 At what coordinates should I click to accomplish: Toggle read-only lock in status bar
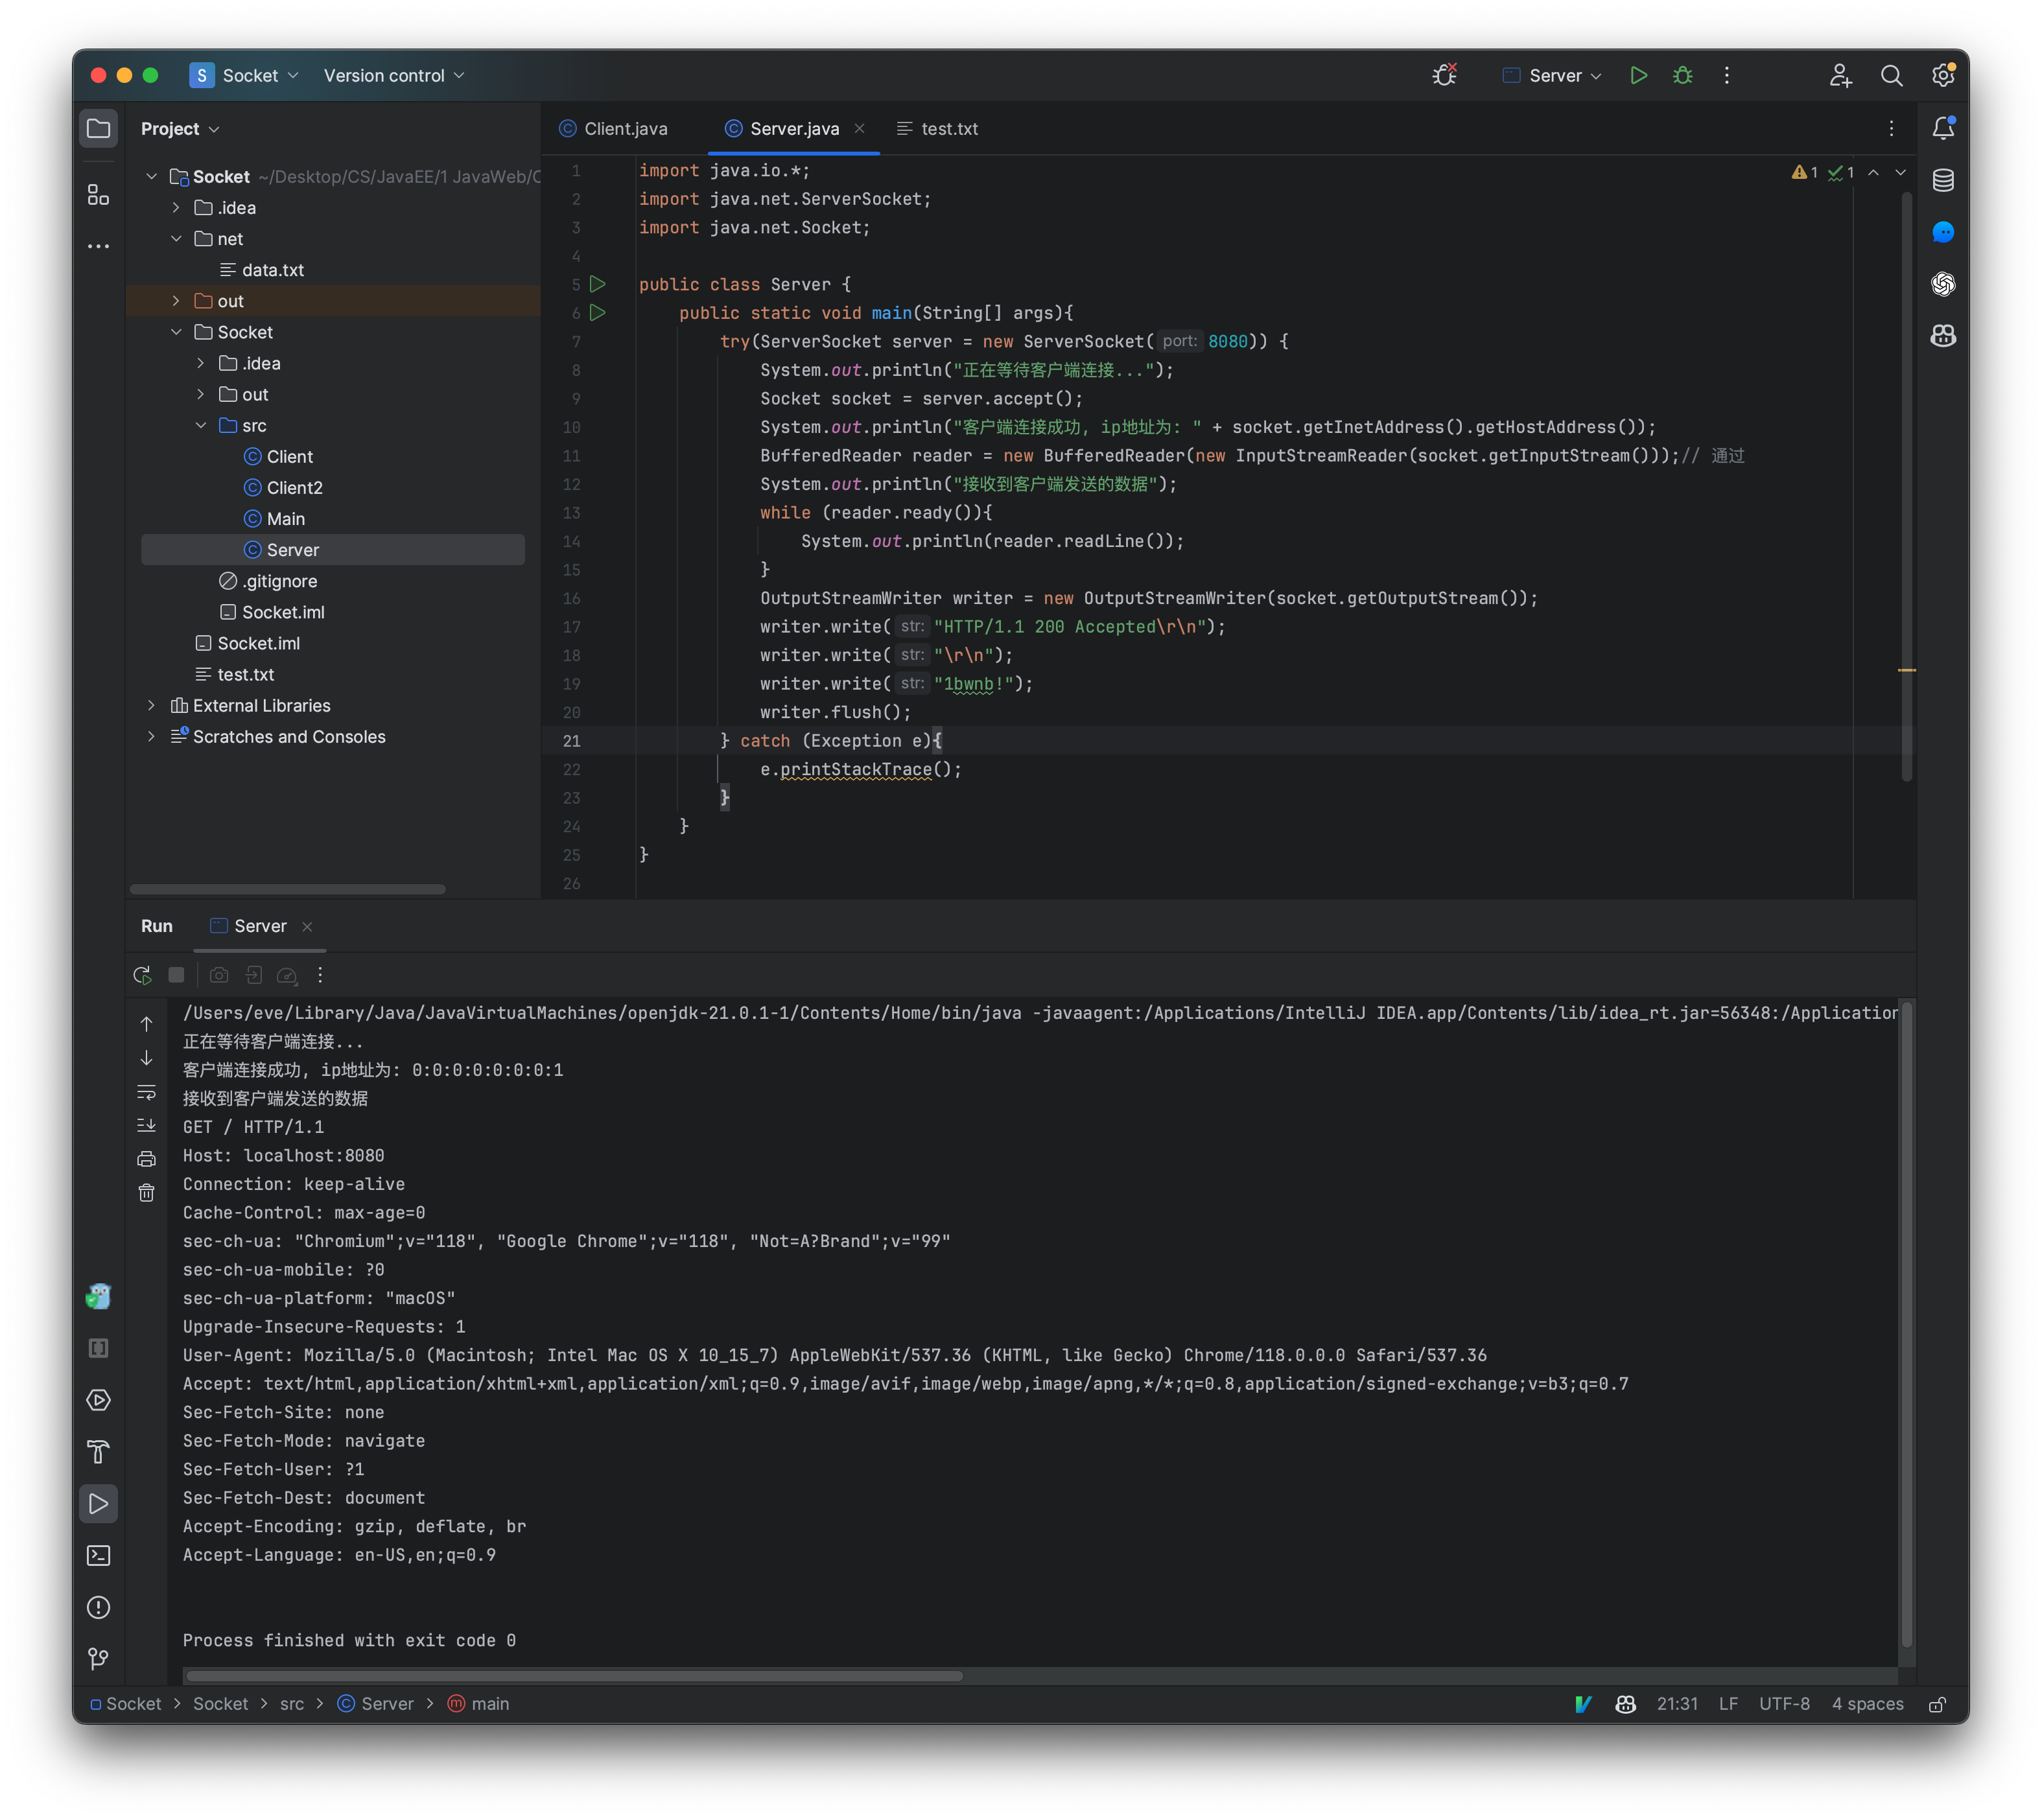click(x=1937, y=1704)
